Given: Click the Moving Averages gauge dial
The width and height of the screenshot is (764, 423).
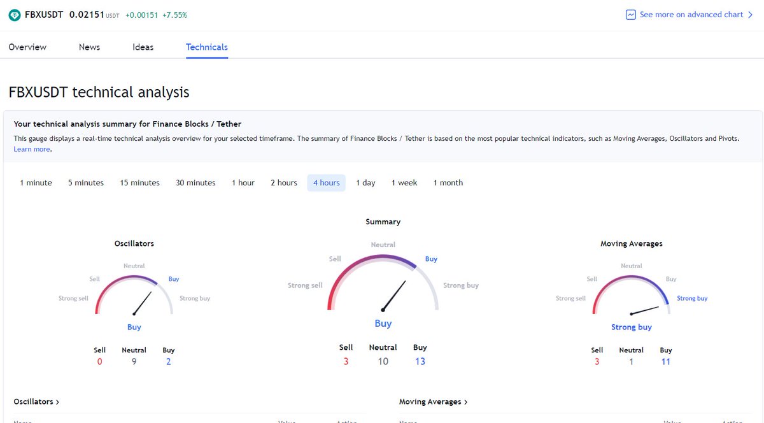Looking at the screenshot, I should pyautogui.click(x=631, y=295).
